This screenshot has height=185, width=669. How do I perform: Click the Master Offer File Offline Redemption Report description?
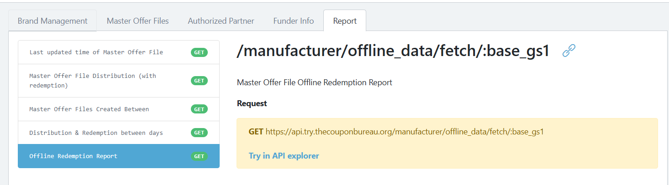click(315, 82)
